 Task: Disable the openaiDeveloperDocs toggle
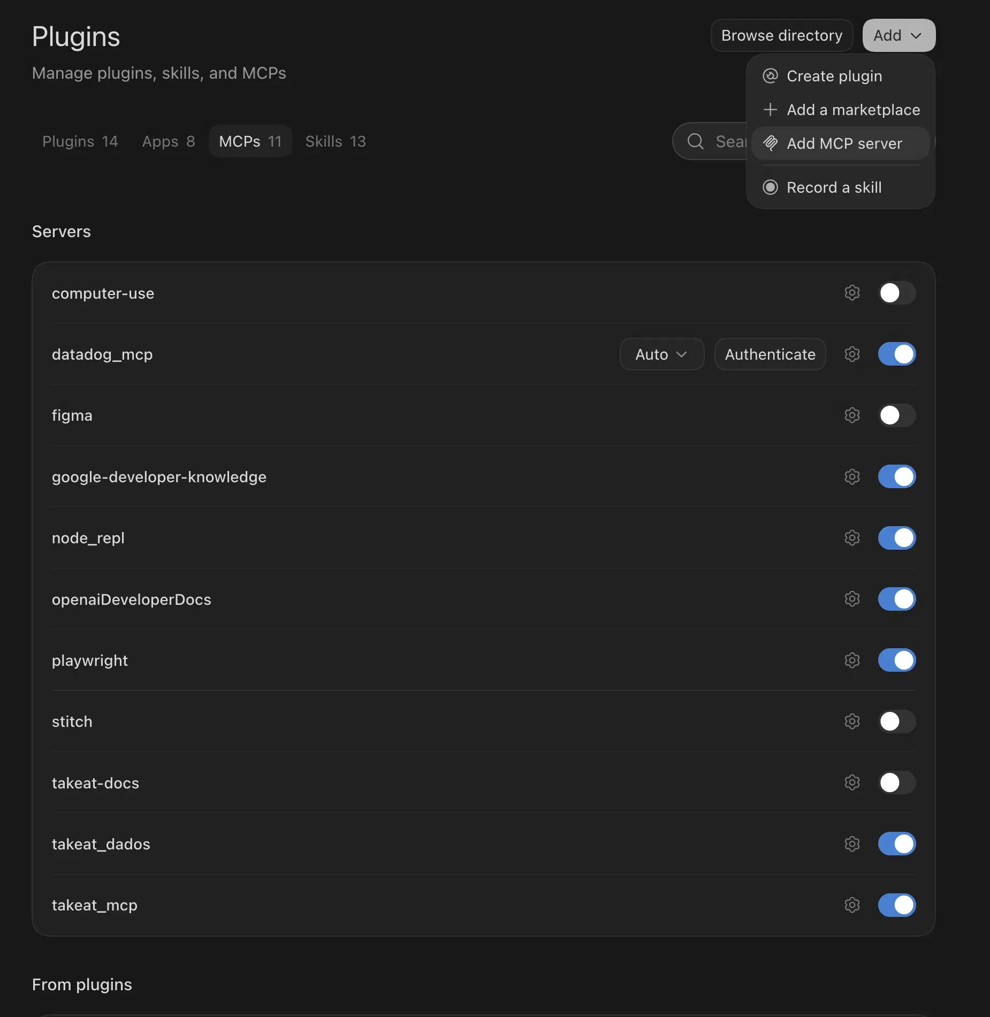(x=897, y=599)
